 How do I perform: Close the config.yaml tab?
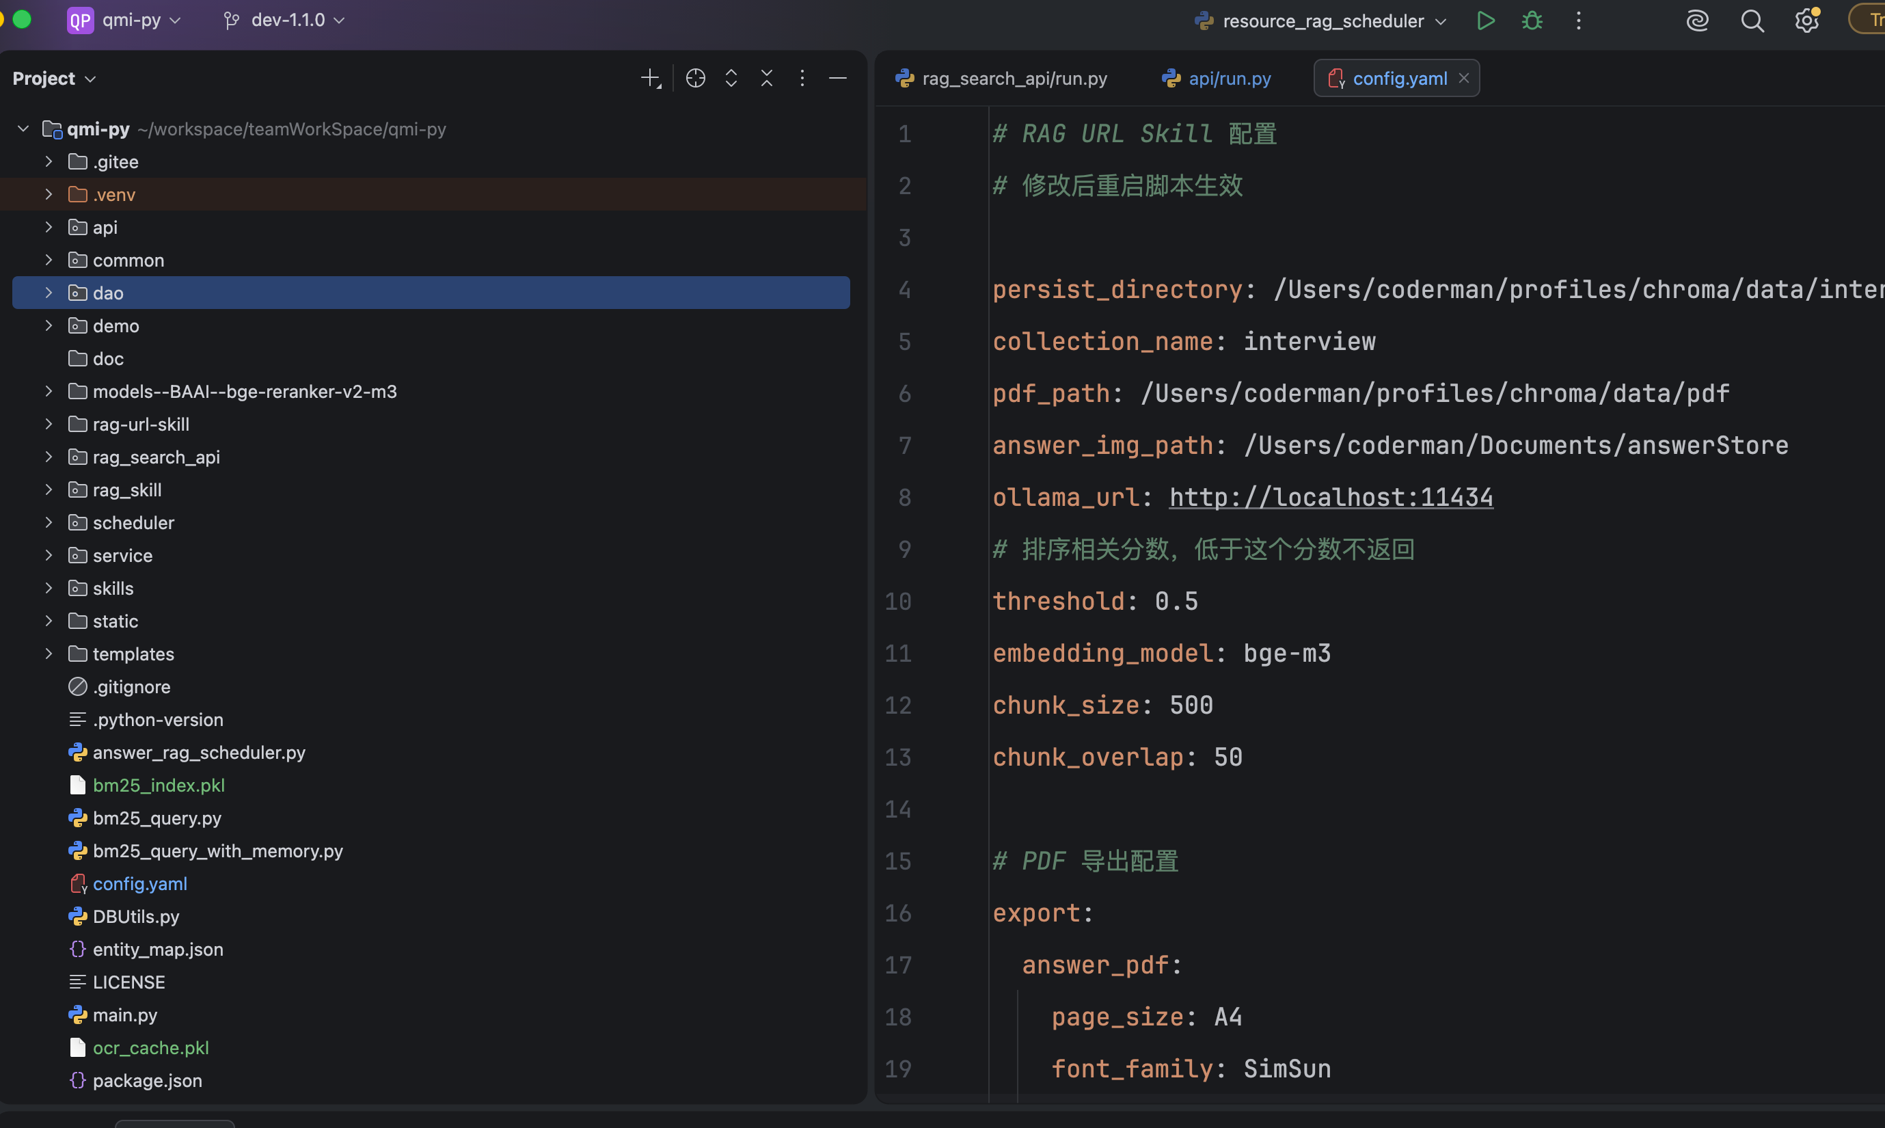(x=1463, y=79)
